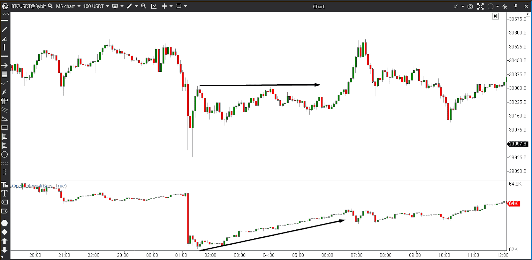Select the left-pointing price tag tool

coord(4,202)
